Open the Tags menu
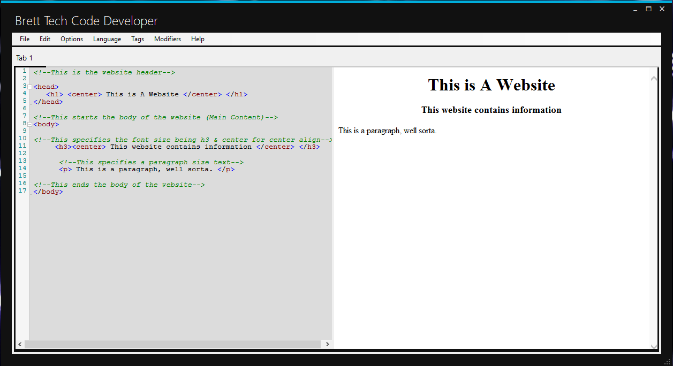The height and width of the screenshot is (366, 673). pos(138,39)
